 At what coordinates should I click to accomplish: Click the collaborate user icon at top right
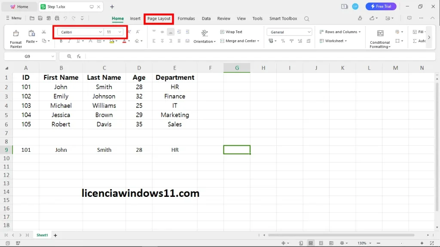tap(360, 18)
